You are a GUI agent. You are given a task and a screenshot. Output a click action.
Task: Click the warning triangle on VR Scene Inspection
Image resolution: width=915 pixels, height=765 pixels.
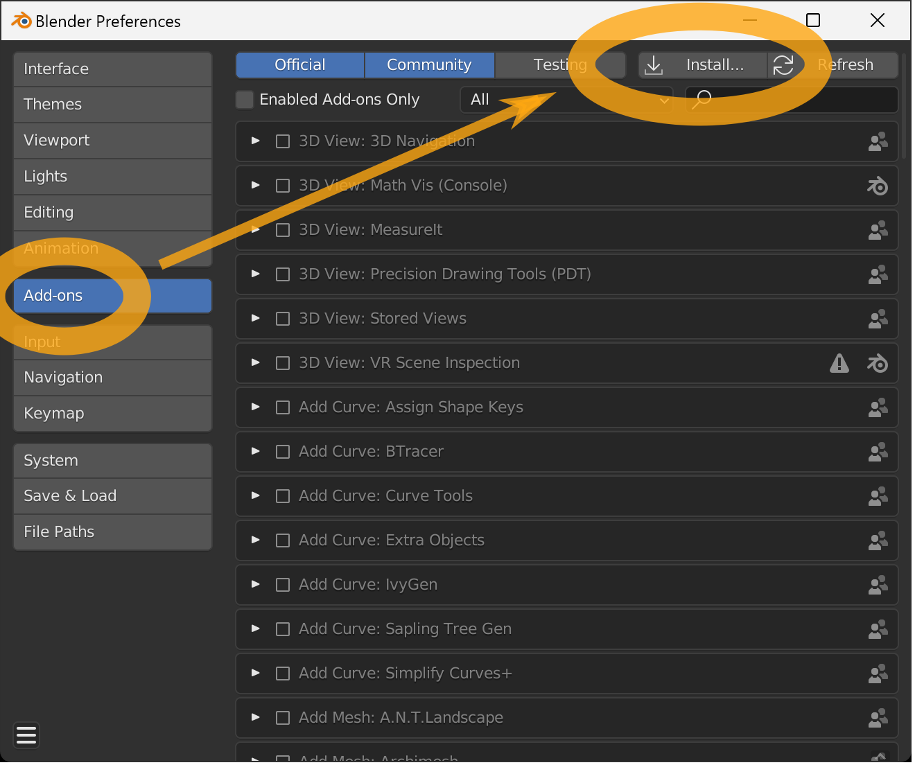tap(839, 363)
